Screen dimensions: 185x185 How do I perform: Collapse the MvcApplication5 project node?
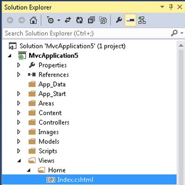point(10,56)
